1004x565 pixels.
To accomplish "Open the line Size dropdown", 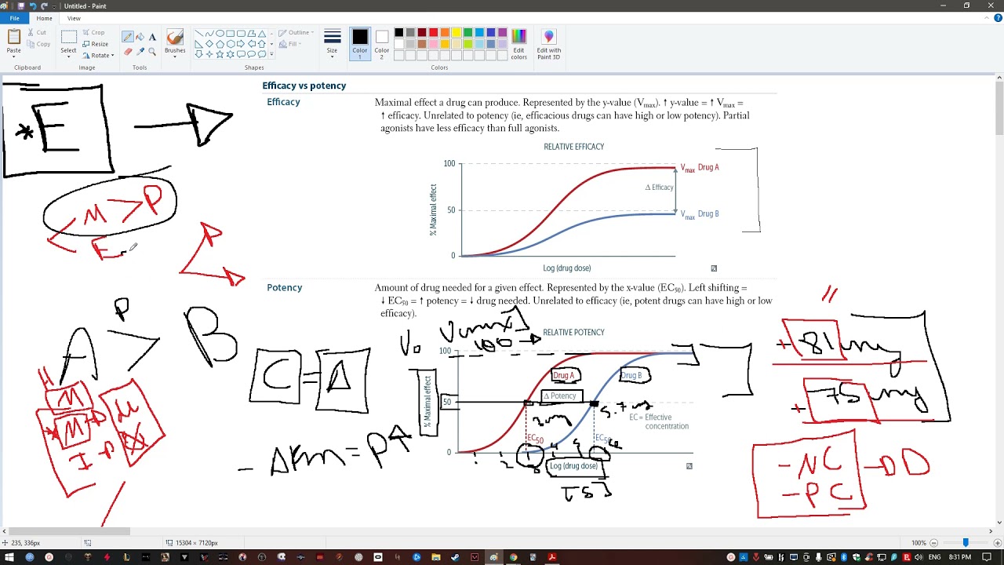I will (333, 44).
